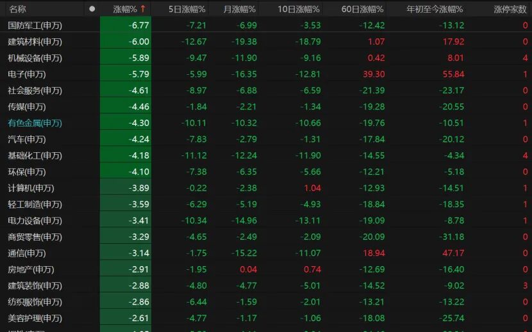
Task: Click the white dot column header icon
Action: pos(92,9)
